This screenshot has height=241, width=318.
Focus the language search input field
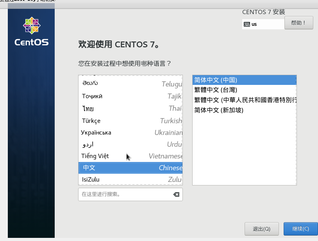click(130, 194)
